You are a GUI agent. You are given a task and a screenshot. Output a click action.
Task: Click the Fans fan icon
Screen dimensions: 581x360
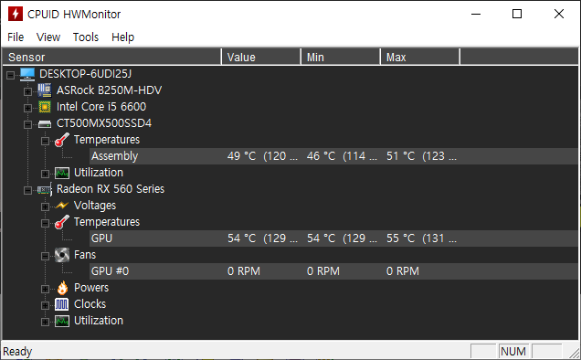tap(62, 255)
